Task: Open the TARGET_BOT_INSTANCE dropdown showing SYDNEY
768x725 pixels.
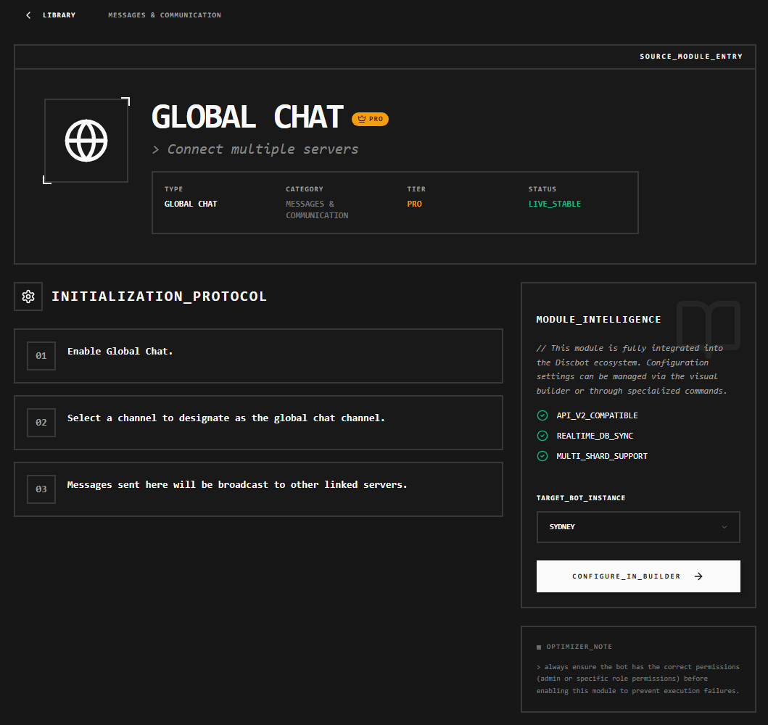Action: click(x=638, y=527)
